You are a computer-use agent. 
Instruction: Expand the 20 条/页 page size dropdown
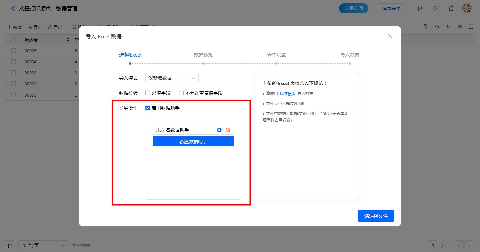tap(43, 246)
